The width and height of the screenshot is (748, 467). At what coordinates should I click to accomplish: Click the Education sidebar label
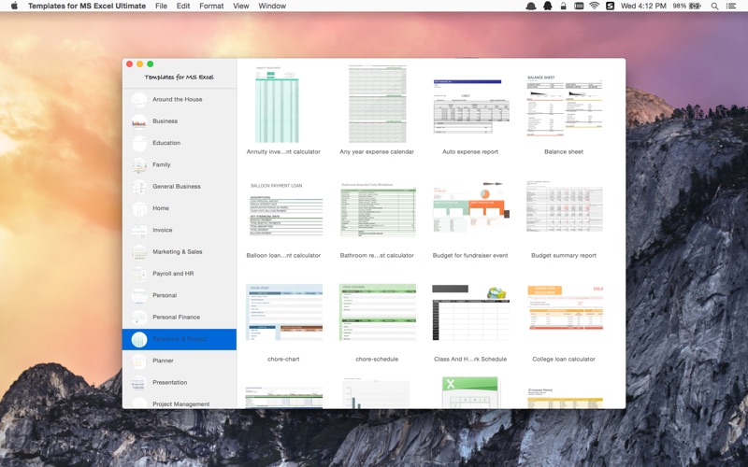pyautogui.click(x=166, y=143)
